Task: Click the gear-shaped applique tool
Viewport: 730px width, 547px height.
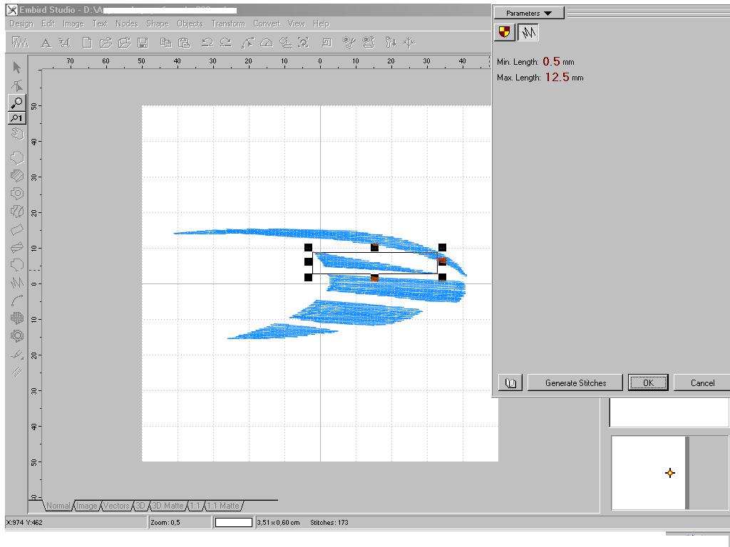Action: 17,336
